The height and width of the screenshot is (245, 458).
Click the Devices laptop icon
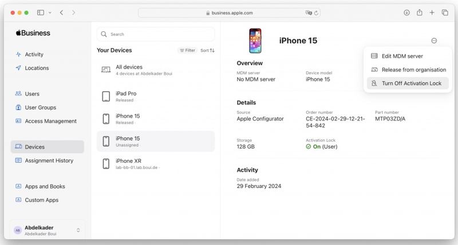point(18,146)
